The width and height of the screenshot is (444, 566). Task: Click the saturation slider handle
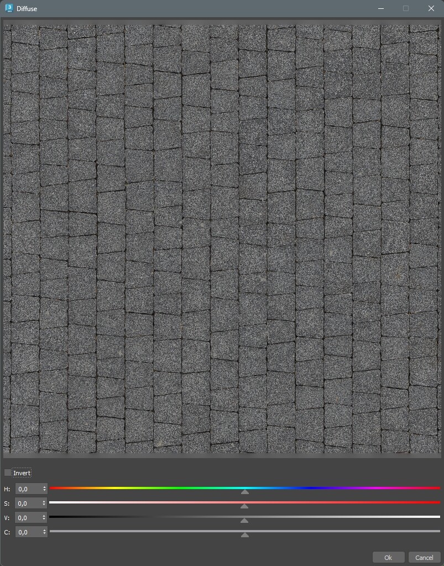(x=244, y=506)
